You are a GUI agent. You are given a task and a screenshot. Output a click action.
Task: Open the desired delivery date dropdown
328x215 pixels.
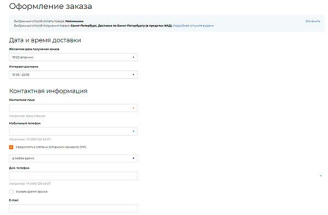click(x=73, y=57)
